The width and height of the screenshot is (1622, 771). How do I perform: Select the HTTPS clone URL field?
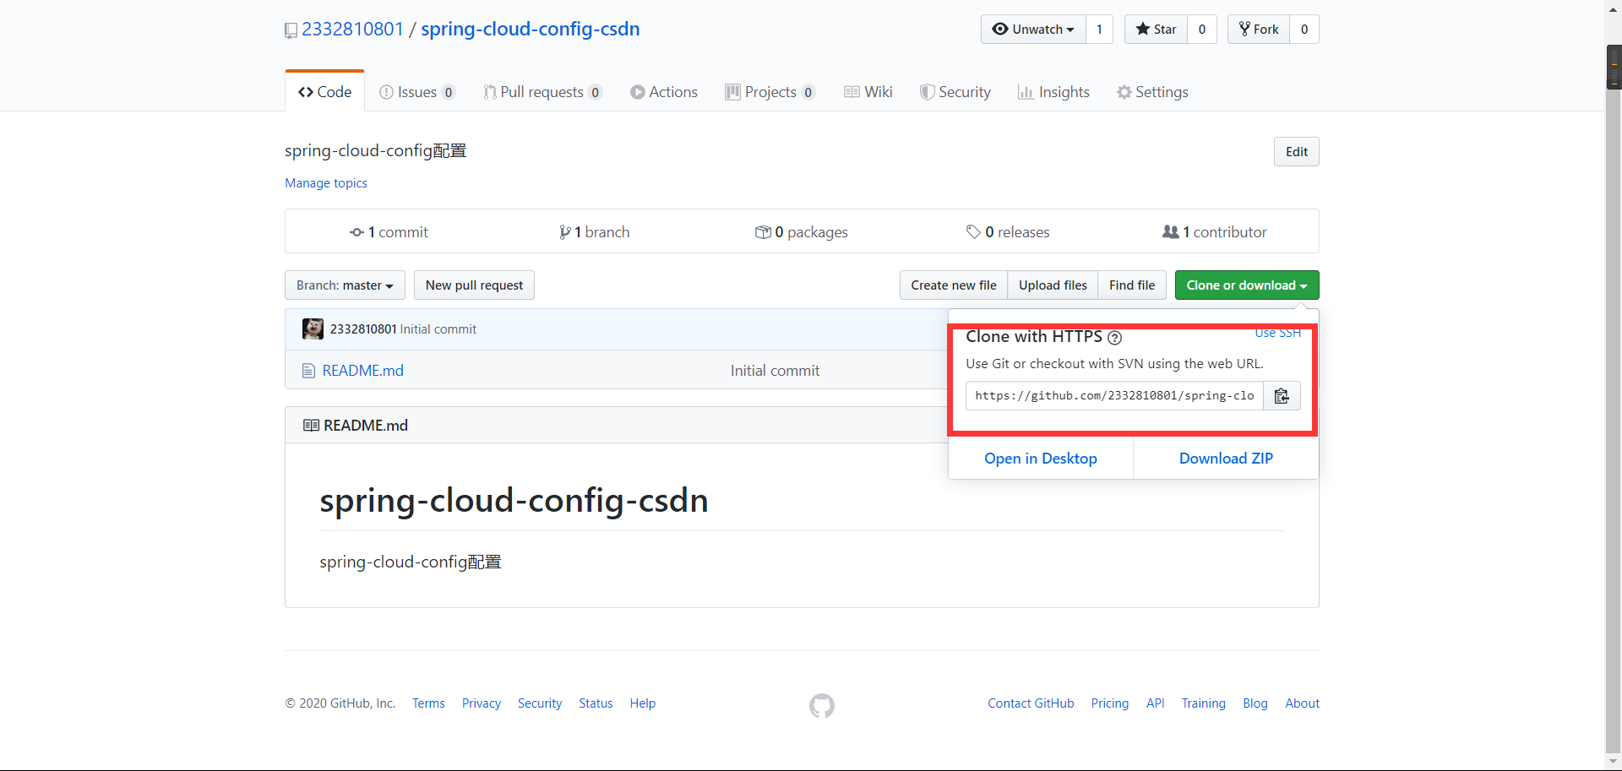click(x=1114, y=396)
